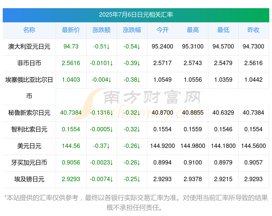Select the change value '-0.0005↓'

[101, 129]
